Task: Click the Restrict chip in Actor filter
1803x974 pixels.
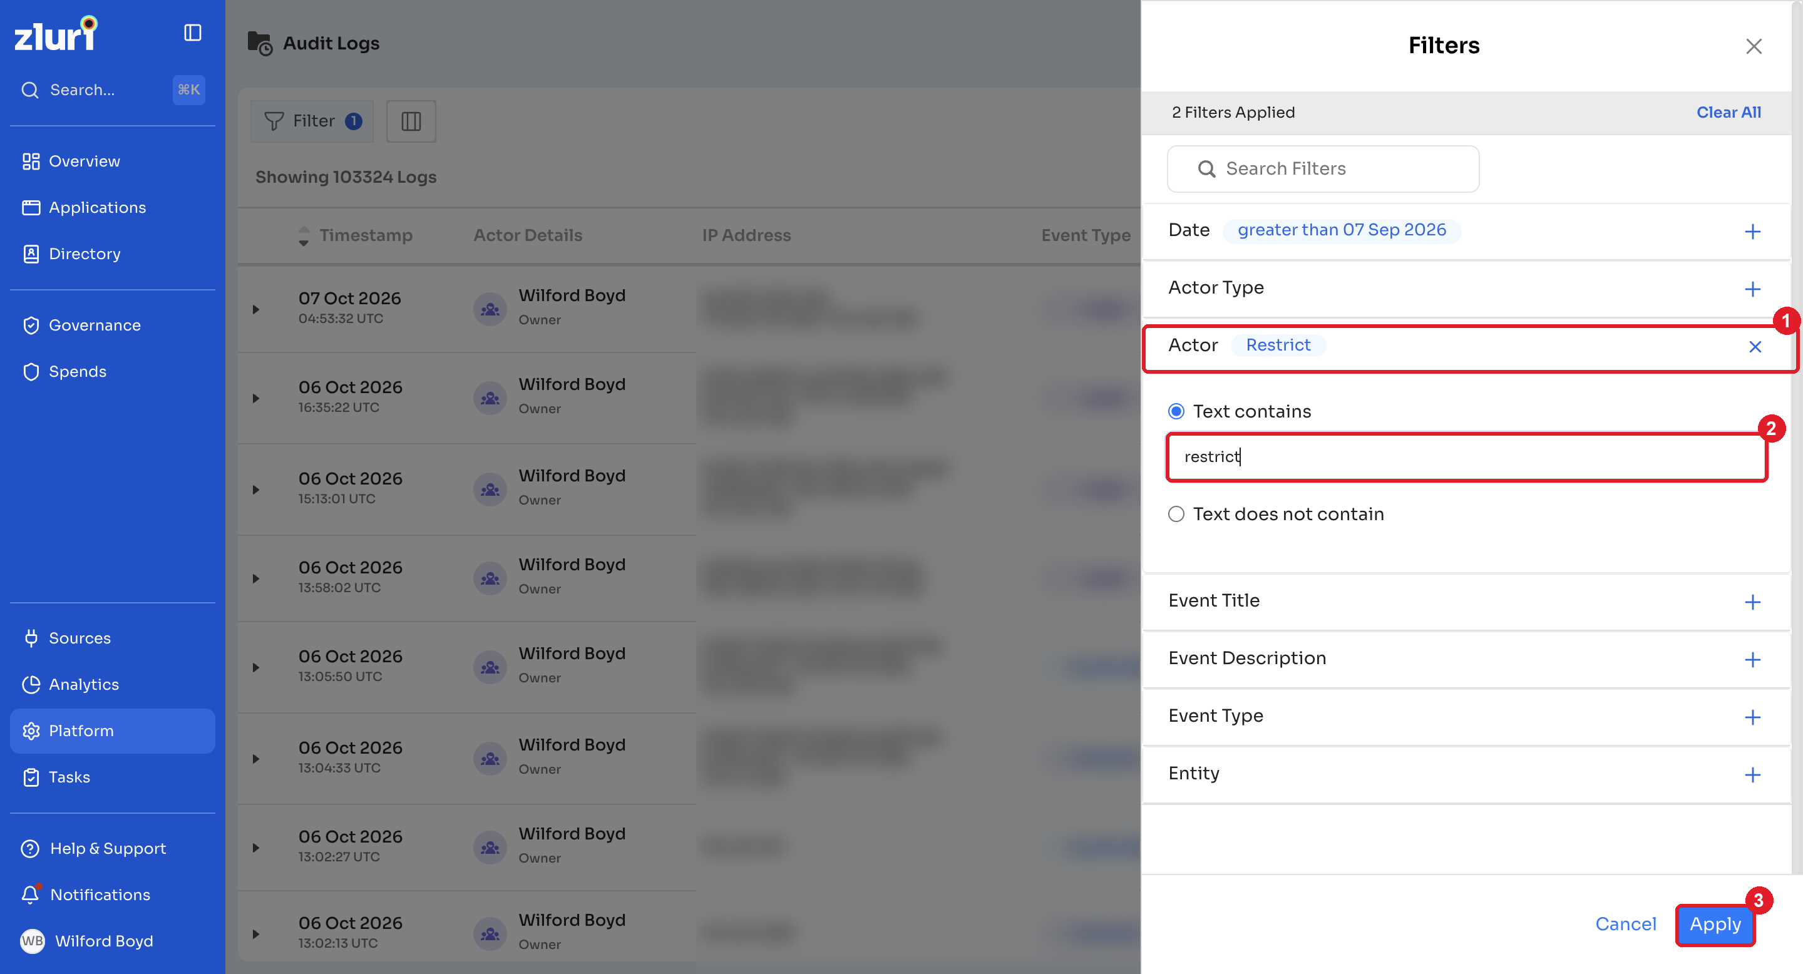Action: [1278, 345]
